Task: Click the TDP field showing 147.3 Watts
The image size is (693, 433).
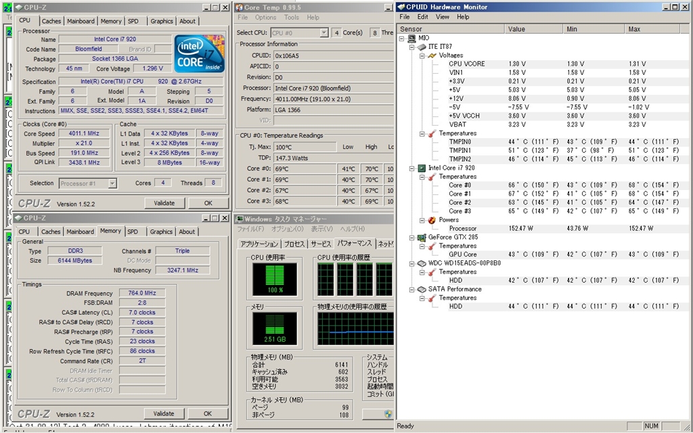Action: click(x=334, y=158)
